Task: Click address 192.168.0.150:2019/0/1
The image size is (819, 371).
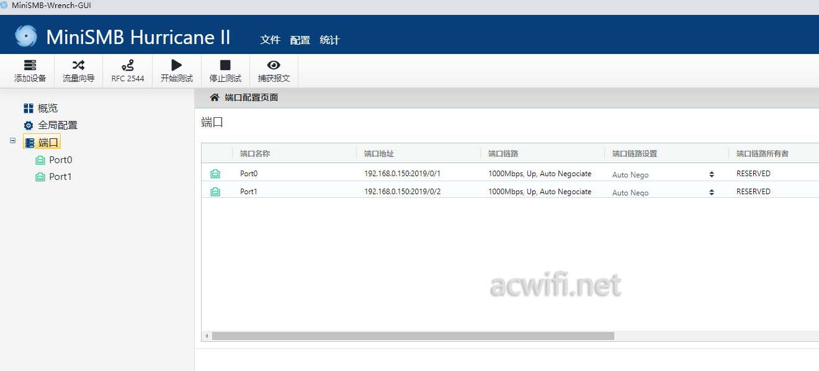Action: (402, 174)
